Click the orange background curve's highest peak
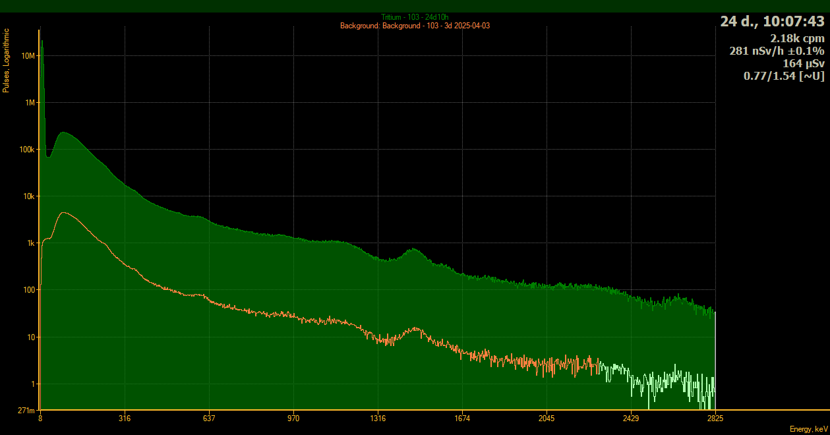830x435 pixels. point(63,213)
